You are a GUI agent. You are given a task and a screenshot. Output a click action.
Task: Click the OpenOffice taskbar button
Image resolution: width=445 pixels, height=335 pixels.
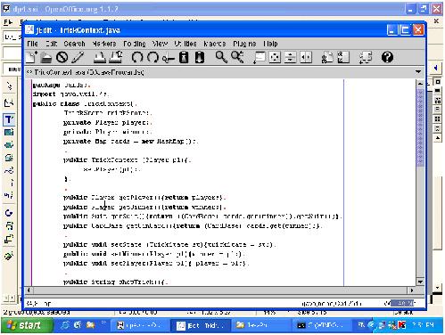coord(140,325)
